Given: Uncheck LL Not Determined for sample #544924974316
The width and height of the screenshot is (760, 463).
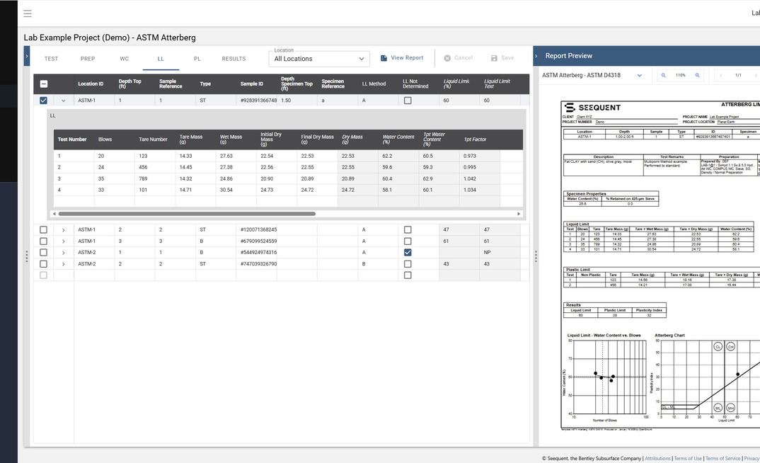Looking at the screenshot, I should 408,253.
